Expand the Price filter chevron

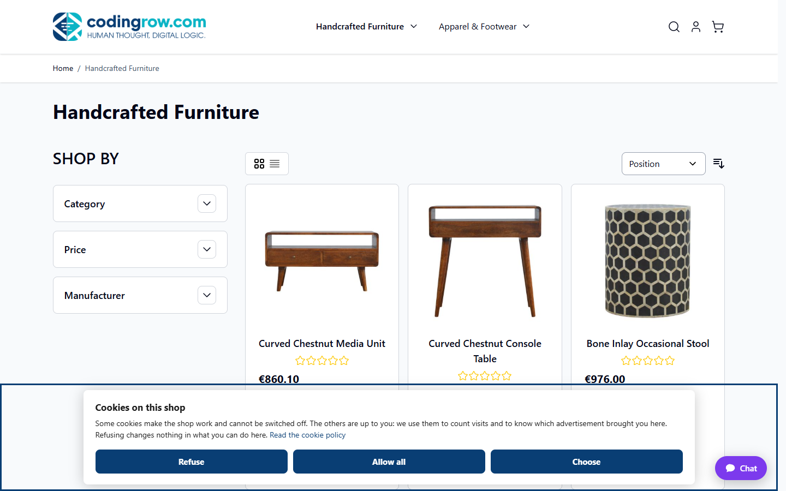coord(207,249)
